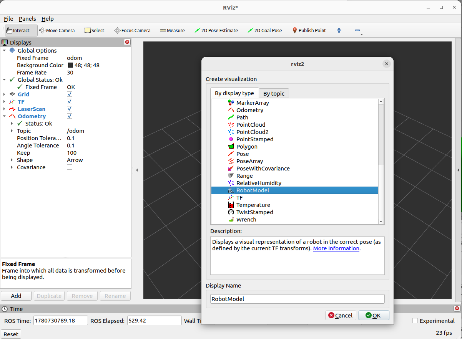462x339 pixels.
Task: Toggle the Grid display checkbox
Action: 70,94
